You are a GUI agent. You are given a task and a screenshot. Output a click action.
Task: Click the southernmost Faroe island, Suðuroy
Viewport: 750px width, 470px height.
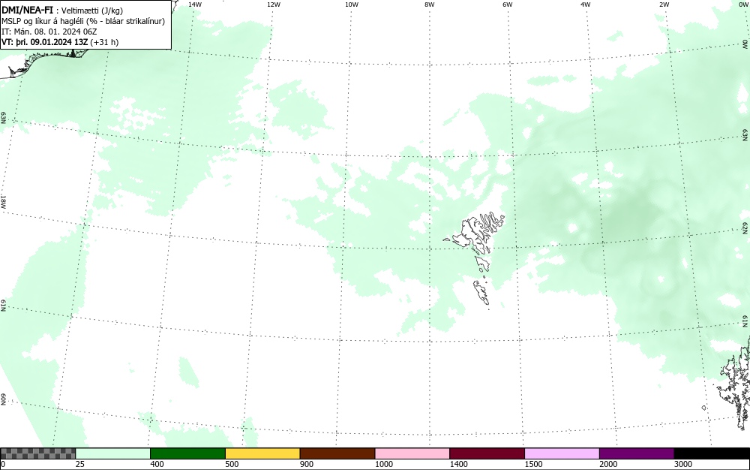coord(481,292)
